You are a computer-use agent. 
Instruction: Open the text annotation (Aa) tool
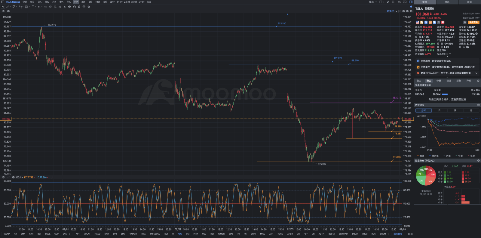46,7
